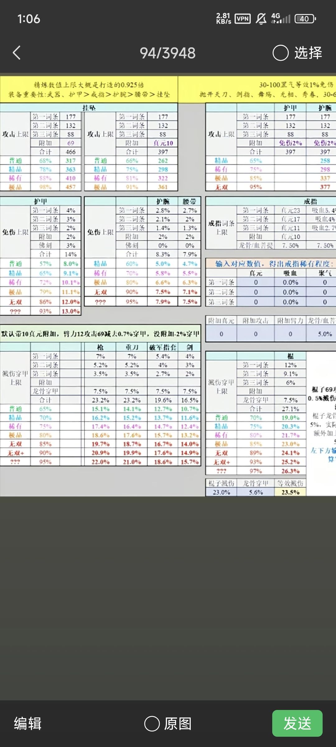Tap the 装备重要性 equipment priority line
Screen dimensions: 336x747
point(89,94)
